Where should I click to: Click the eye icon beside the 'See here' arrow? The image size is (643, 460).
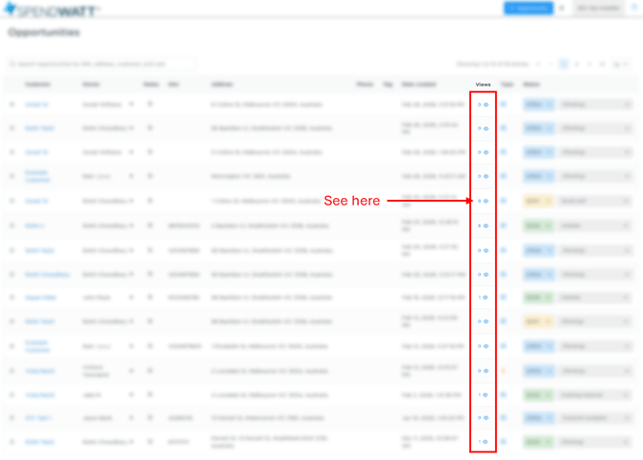click(x=486, y=201)
